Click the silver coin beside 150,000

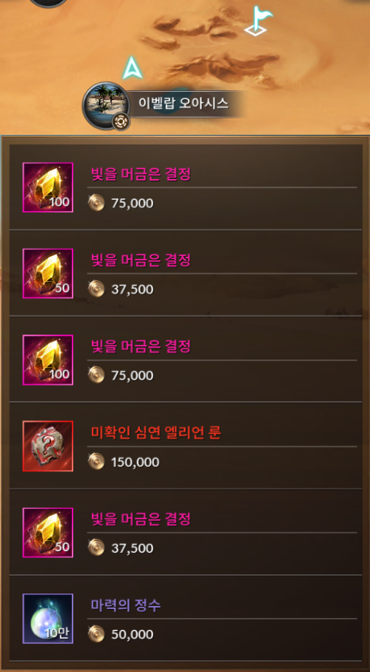[x=96, y=462]
